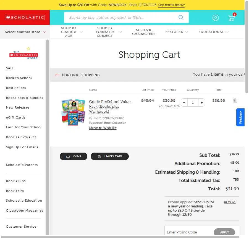This screenshot has height=239, width=249.
Task: Delete item using trash can icon
Action: 235,100
